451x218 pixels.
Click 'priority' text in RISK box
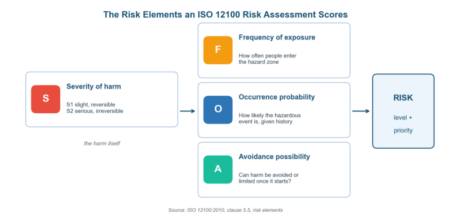[x=403, y=131]
